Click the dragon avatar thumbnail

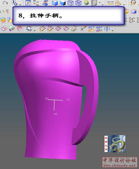(x=117, y=144)
